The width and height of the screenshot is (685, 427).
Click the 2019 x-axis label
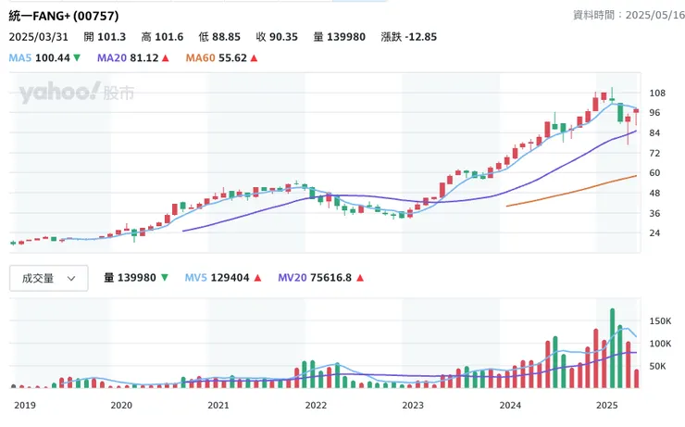pyautogui.click(x=25, y=405)
